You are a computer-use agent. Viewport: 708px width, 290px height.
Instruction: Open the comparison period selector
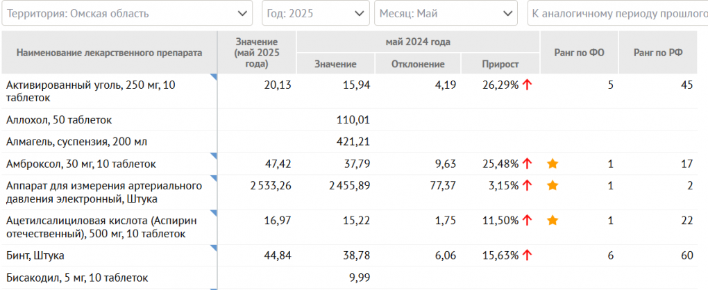[618, 13]
